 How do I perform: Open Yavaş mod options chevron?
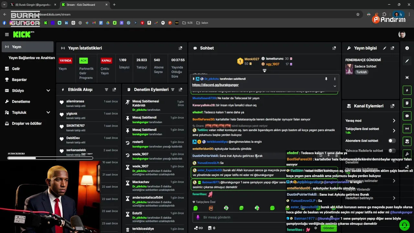[394, 121]
